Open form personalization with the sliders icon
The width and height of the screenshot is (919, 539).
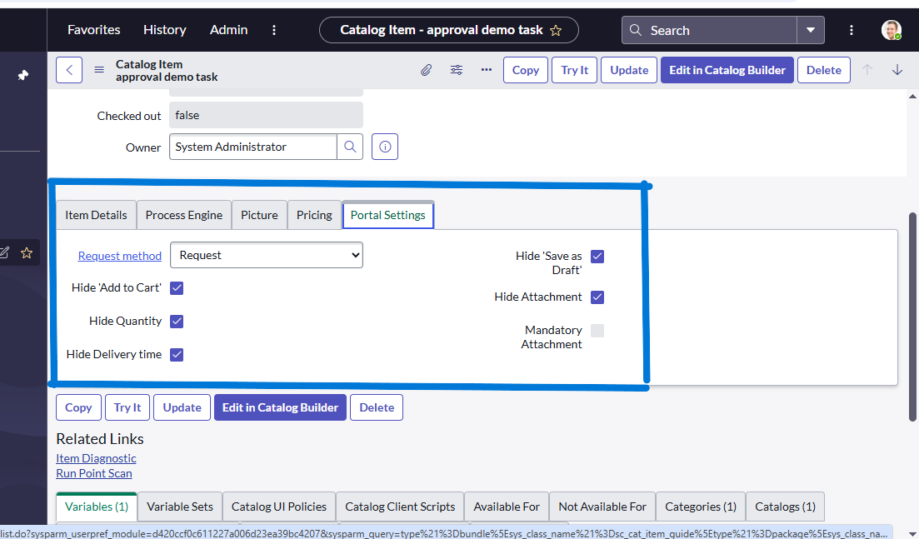(456, 70)
